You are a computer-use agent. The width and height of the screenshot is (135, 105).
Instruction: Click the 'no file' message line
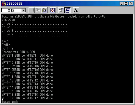(x=8, y=48)
